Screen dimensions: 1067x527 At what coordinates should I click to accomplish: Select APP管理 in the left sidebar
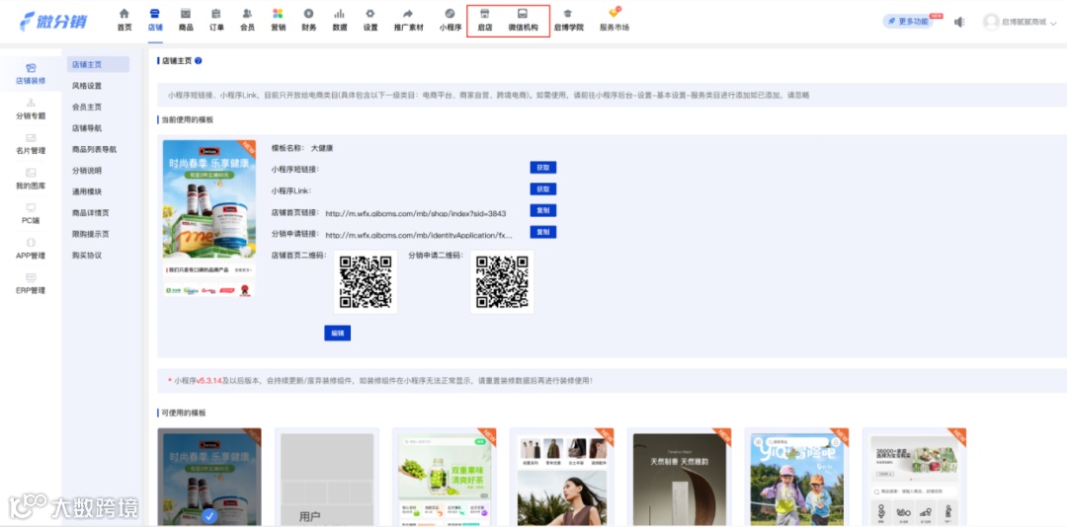pyautogui.click(x=31, y=249)
